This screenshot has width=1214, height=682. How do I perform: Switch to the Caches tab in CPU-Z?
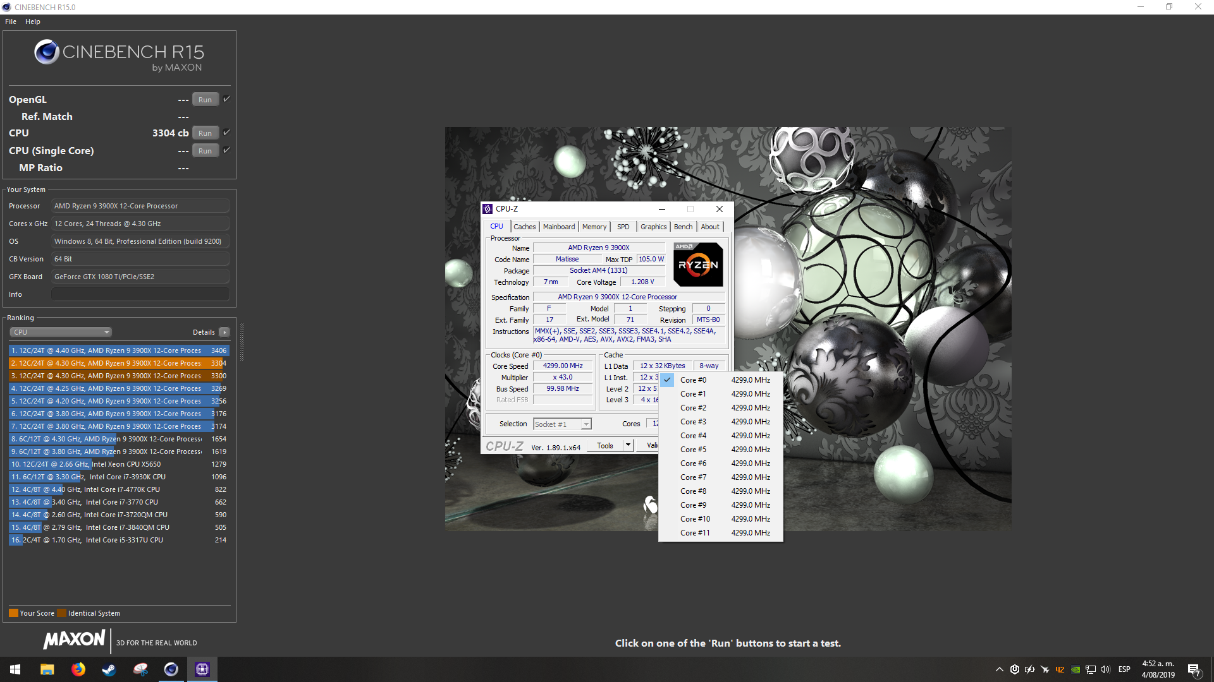click(524, 227)
